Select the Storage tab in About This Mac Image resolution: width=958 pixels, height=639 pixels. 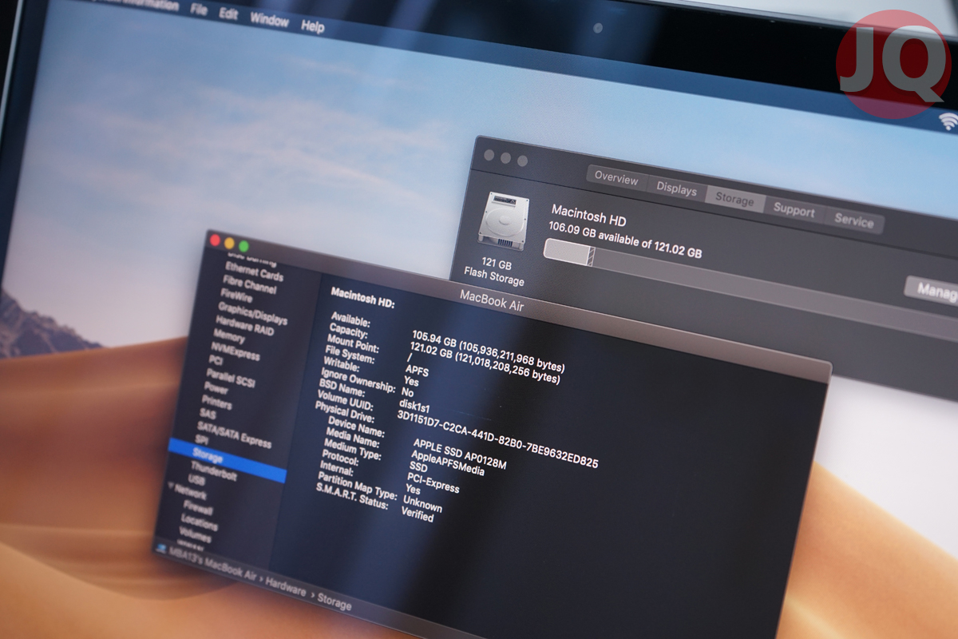pyautogui.click(x=734, y=200)
